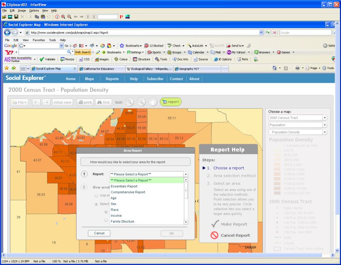Click the red P properties icon
The width and height of the screenshot is (341, 265).
coord(121,17)
